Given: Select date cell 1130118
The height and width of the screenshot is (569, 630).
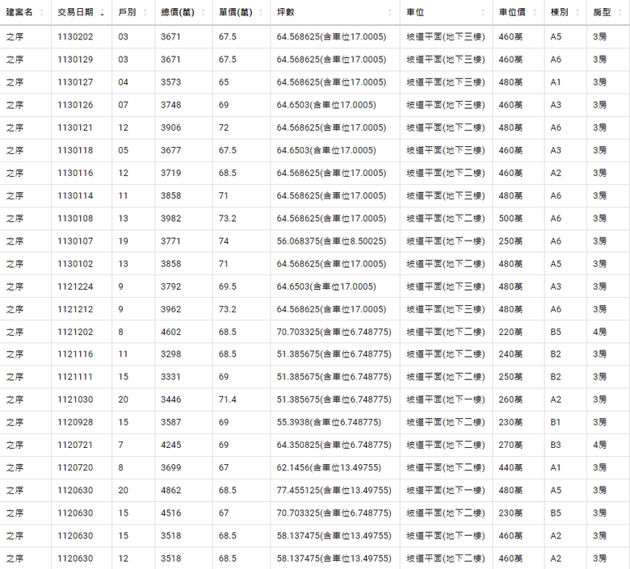Looking at the screenshot, I should (x=75, y=150).
